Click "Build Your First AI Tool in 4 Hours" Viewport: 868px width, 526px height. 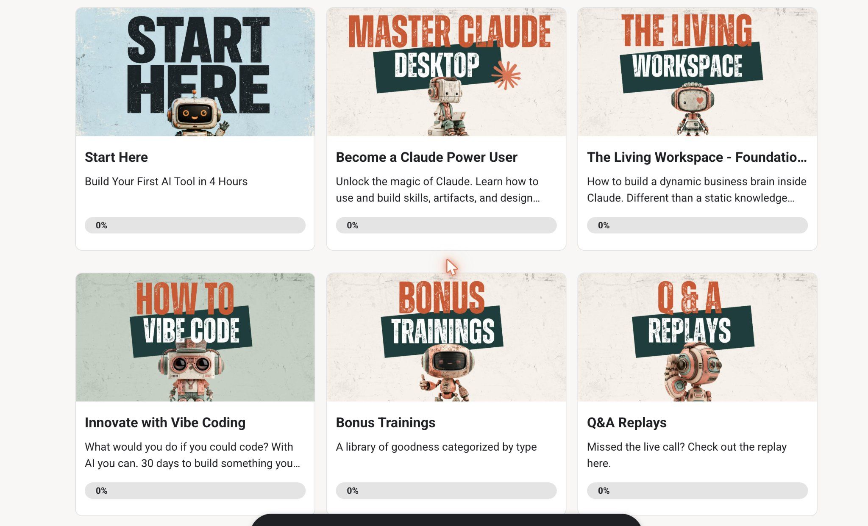coord(166,181)
